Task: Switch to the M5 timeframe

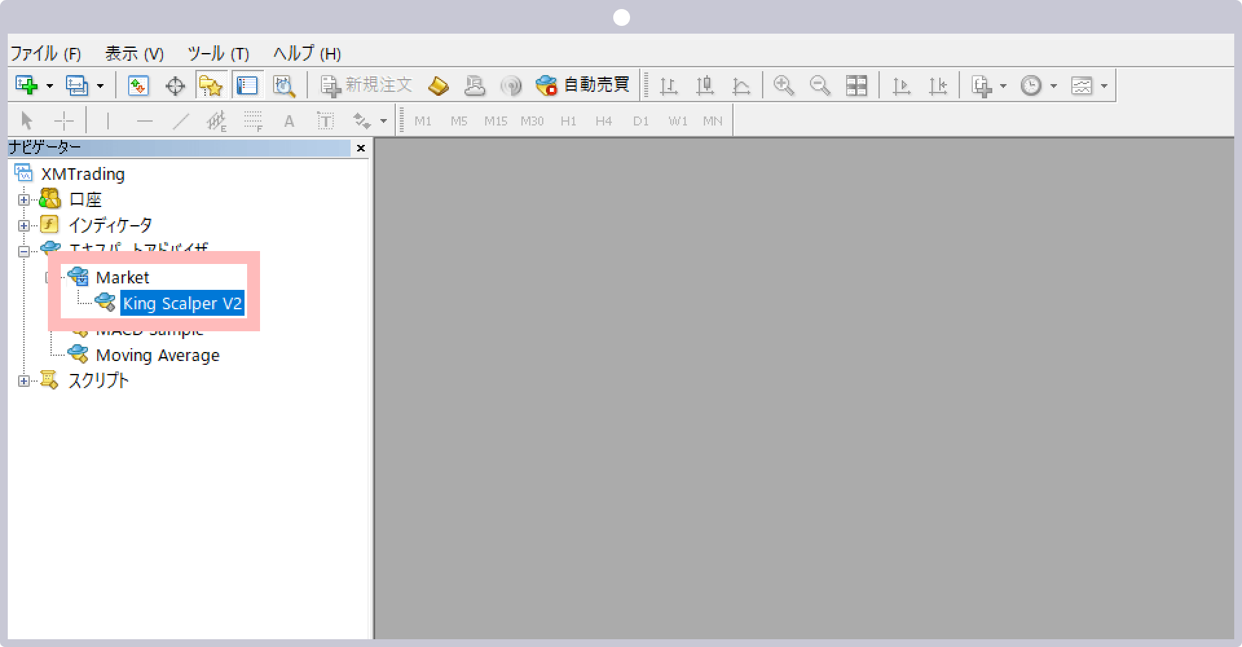Action: coord(459,121)
